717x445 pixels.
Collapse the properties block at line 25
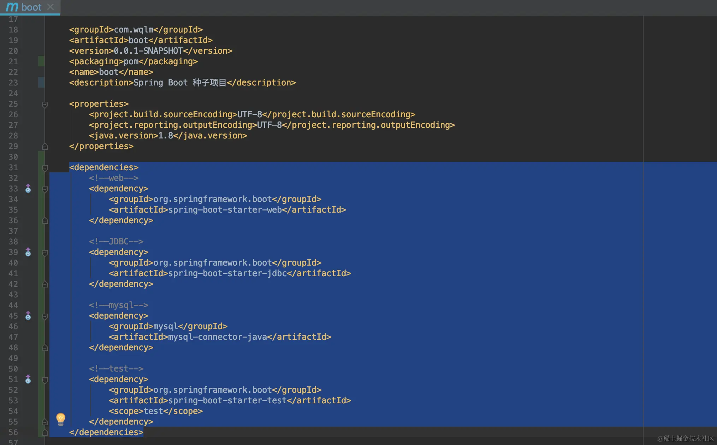(x=45, y=105)
